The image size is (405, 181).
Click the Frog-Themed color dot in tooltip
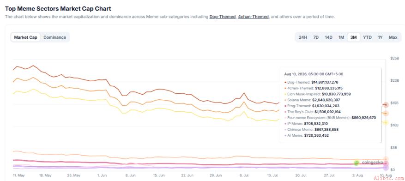pyautogui.click(x=285, y=106)
